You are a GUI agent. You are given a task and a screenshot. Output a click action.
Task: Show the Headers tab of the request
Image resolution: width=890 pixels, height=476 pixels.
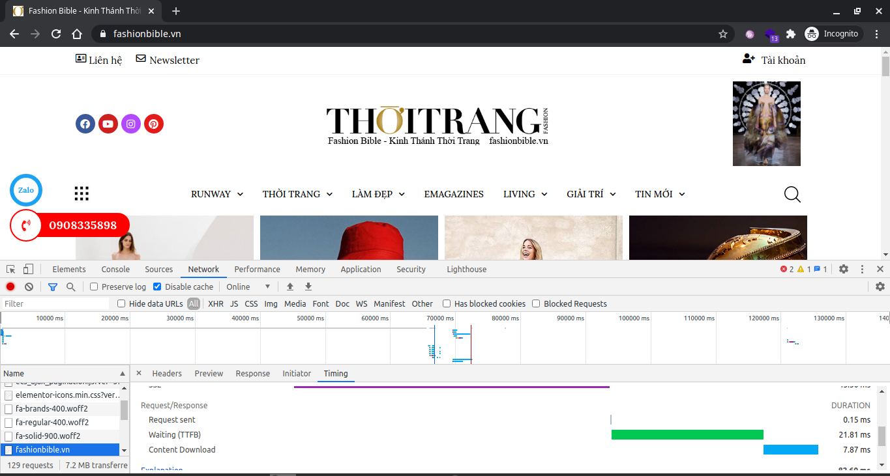[x=167, y=373]
